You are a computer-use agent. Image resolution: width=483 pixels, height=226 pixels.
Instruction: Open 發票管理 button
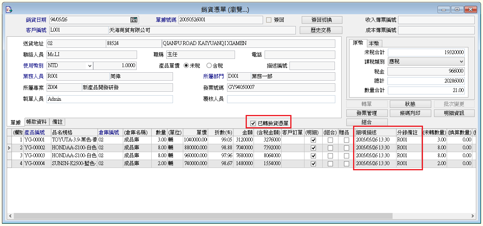click(366, 113)
